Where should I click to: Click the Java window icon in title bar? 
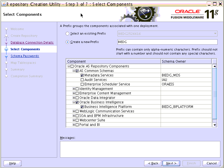[x=4, y=4]
